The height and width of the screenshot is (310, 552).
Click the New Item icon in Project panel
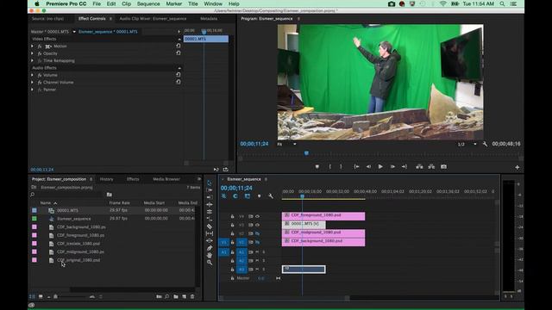click(184, 296)
